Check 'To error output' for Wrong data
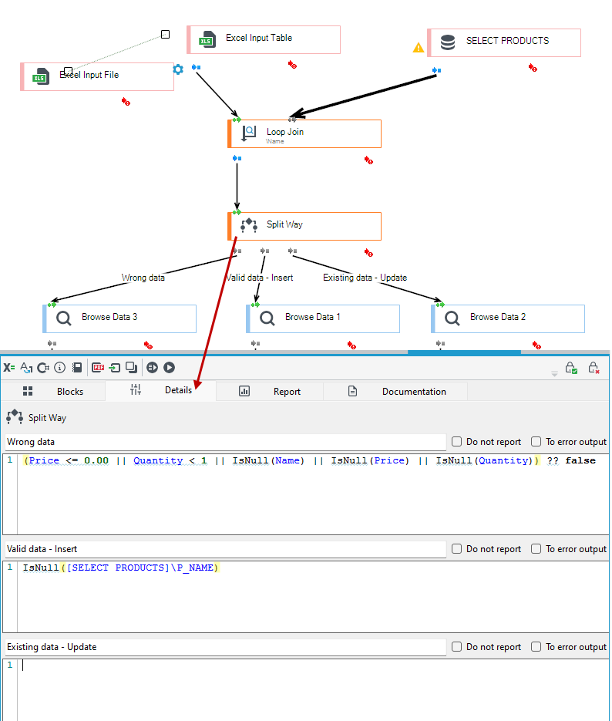612x721 pixels. [536, 441]
